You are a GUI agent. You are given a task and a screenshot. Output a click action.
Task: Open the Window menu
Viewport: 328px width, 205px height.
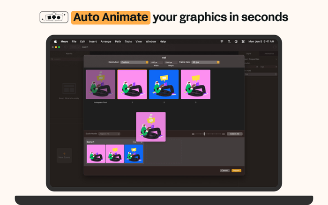click(x=151, y=41)
